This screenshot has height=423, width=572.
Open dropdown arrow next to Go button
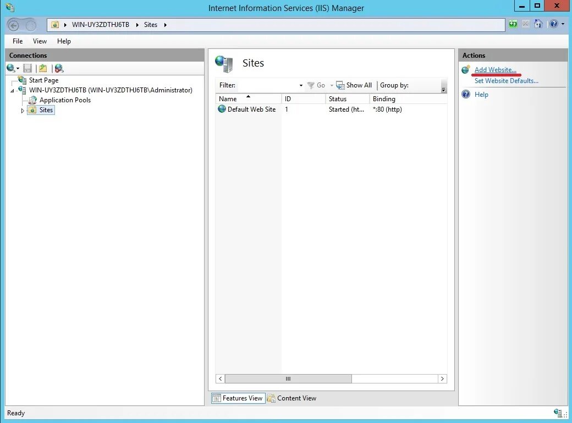click(x=332, y=85)
